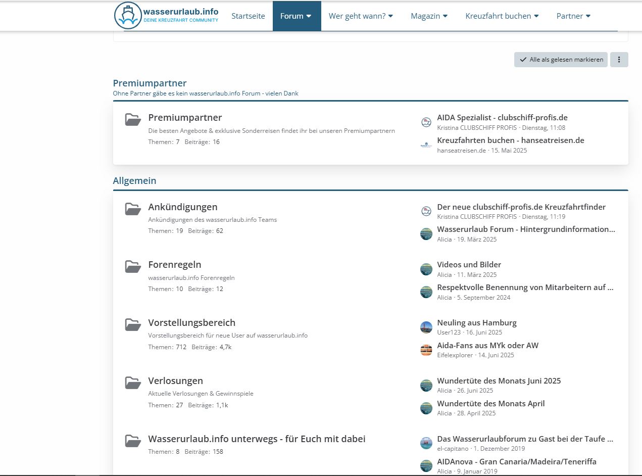This screenshot has height=476, width=642.
Task: Click Alicia's avatar beside Respektvolle Benennung post
Action: [426, 292]
